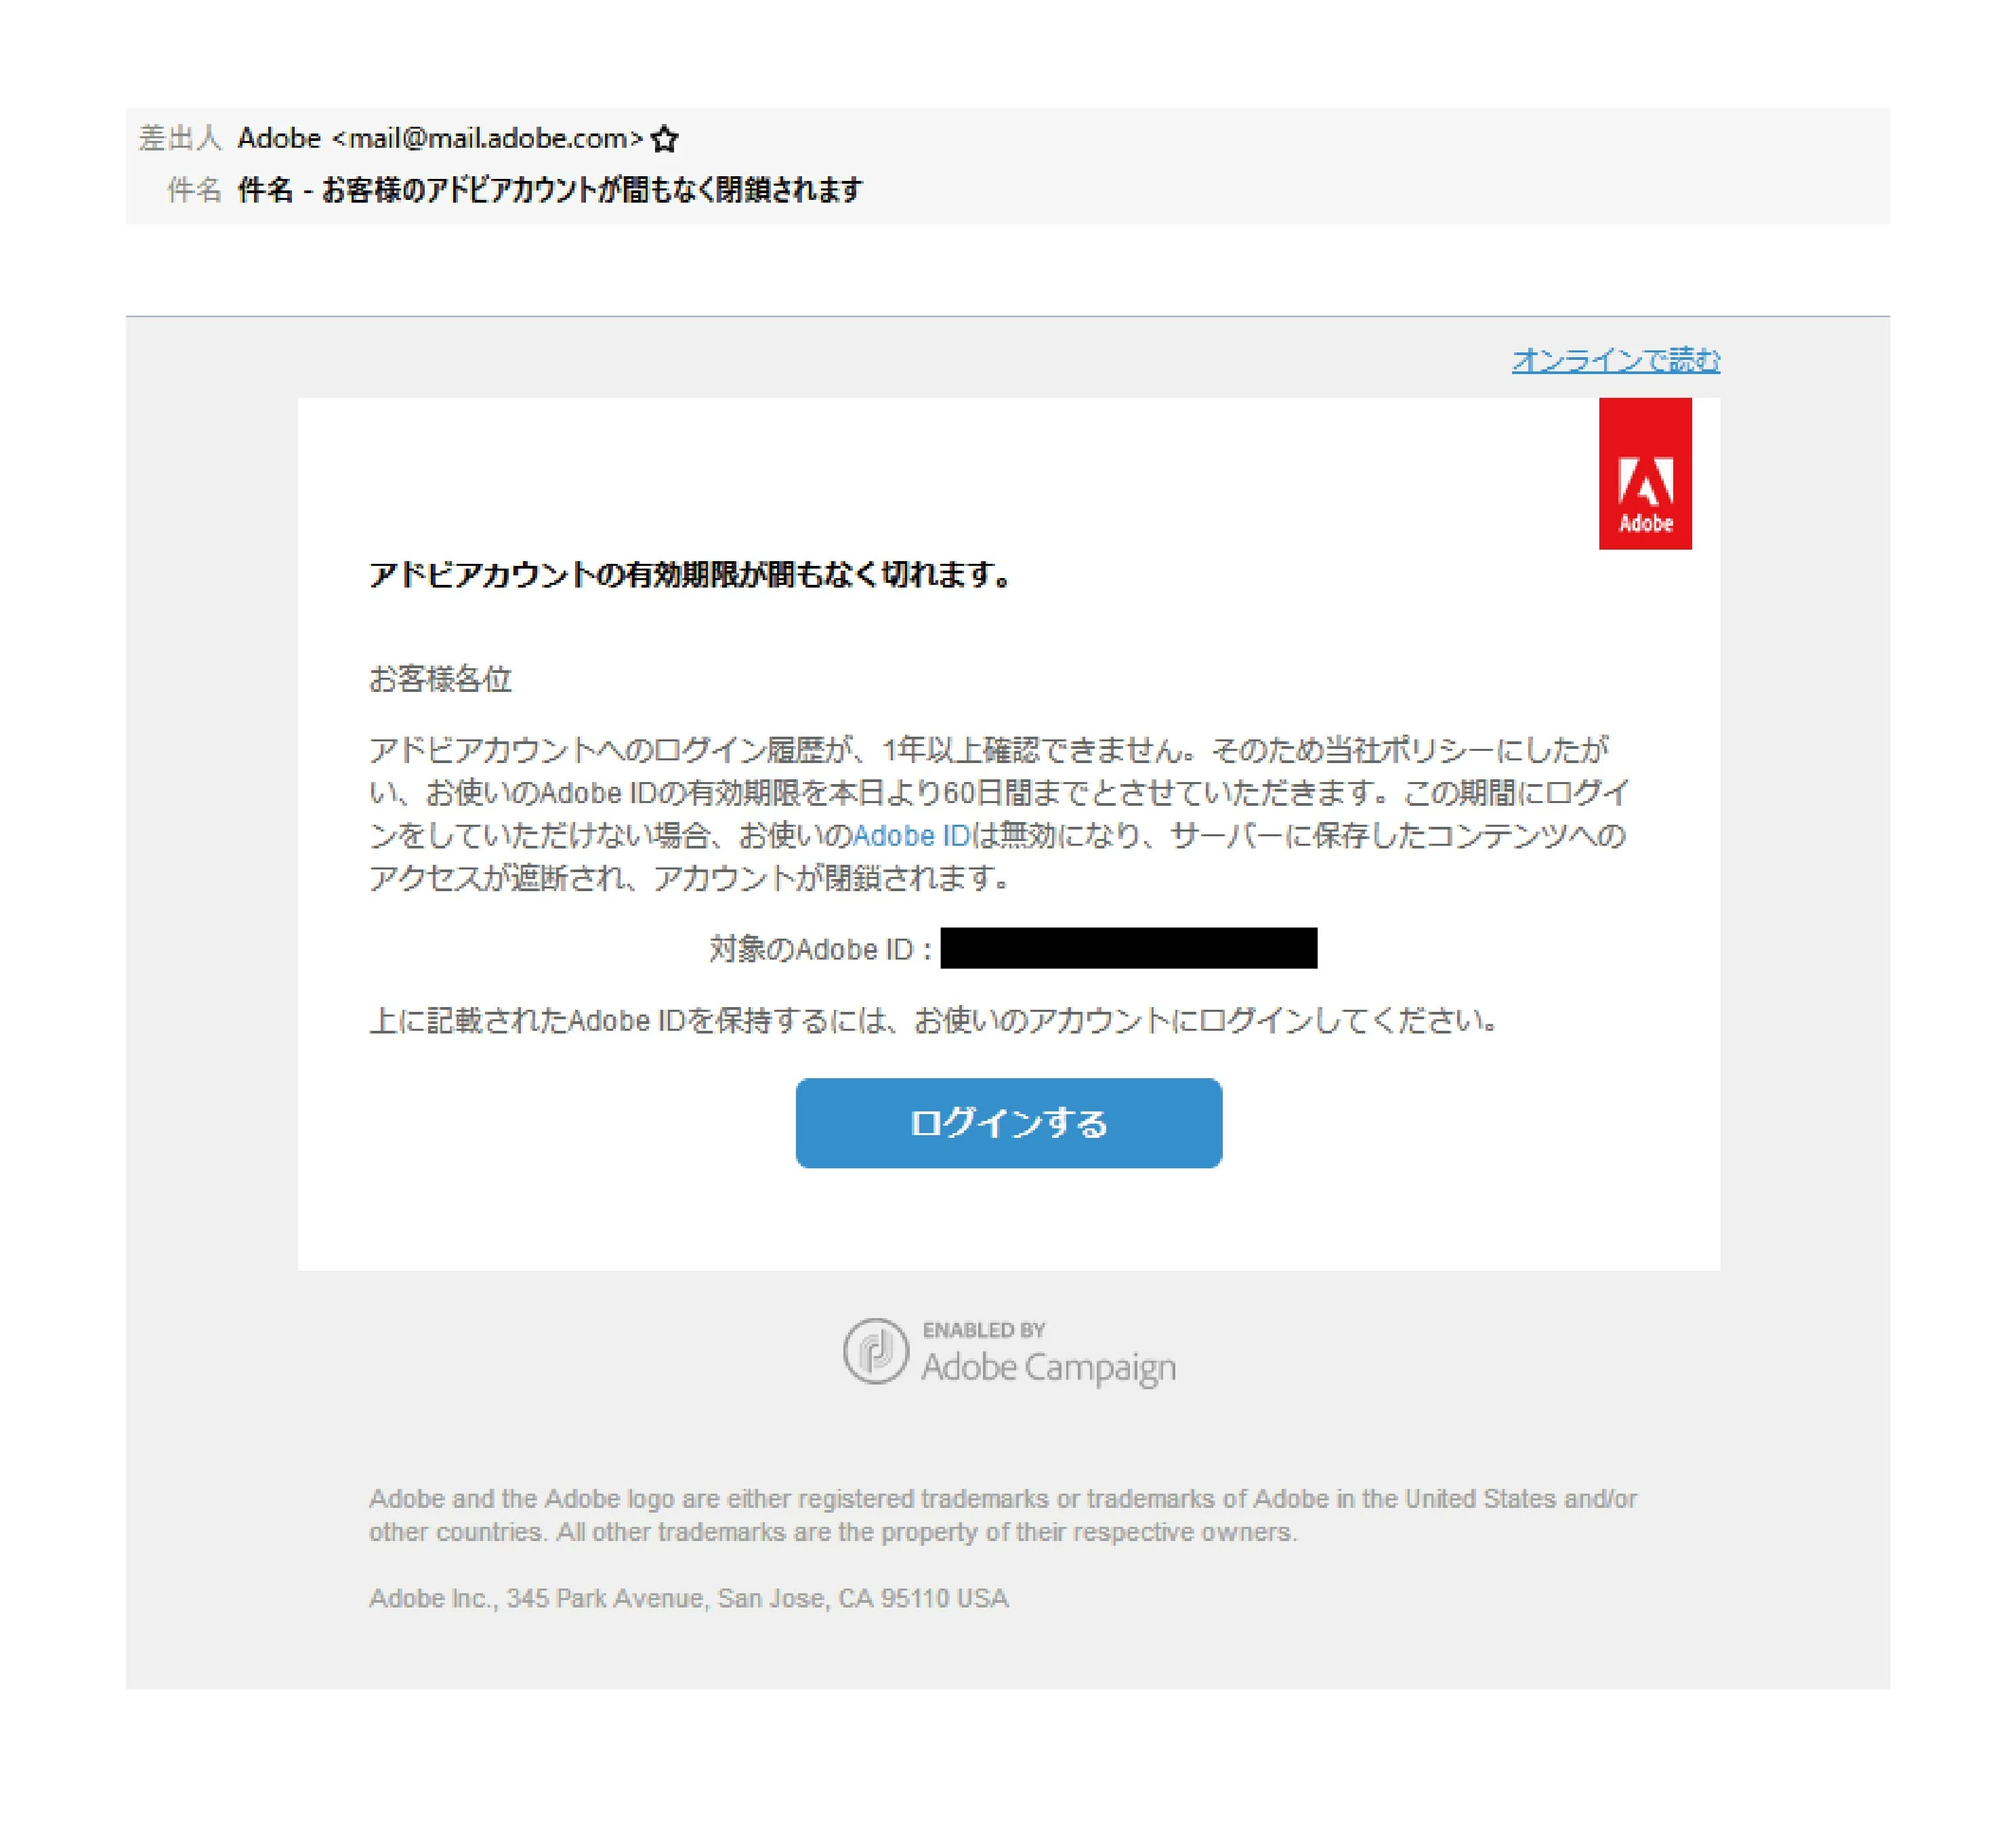Click the sentence starting 上に記載されたAdobe ID

(935, 1021)
